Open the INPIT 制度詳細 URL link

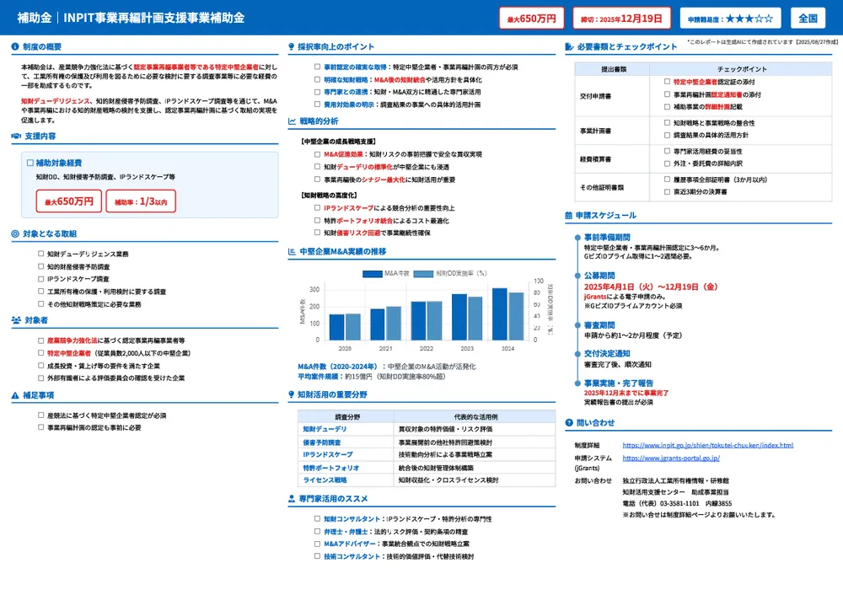pyautogui.click(x=707, y=446)
